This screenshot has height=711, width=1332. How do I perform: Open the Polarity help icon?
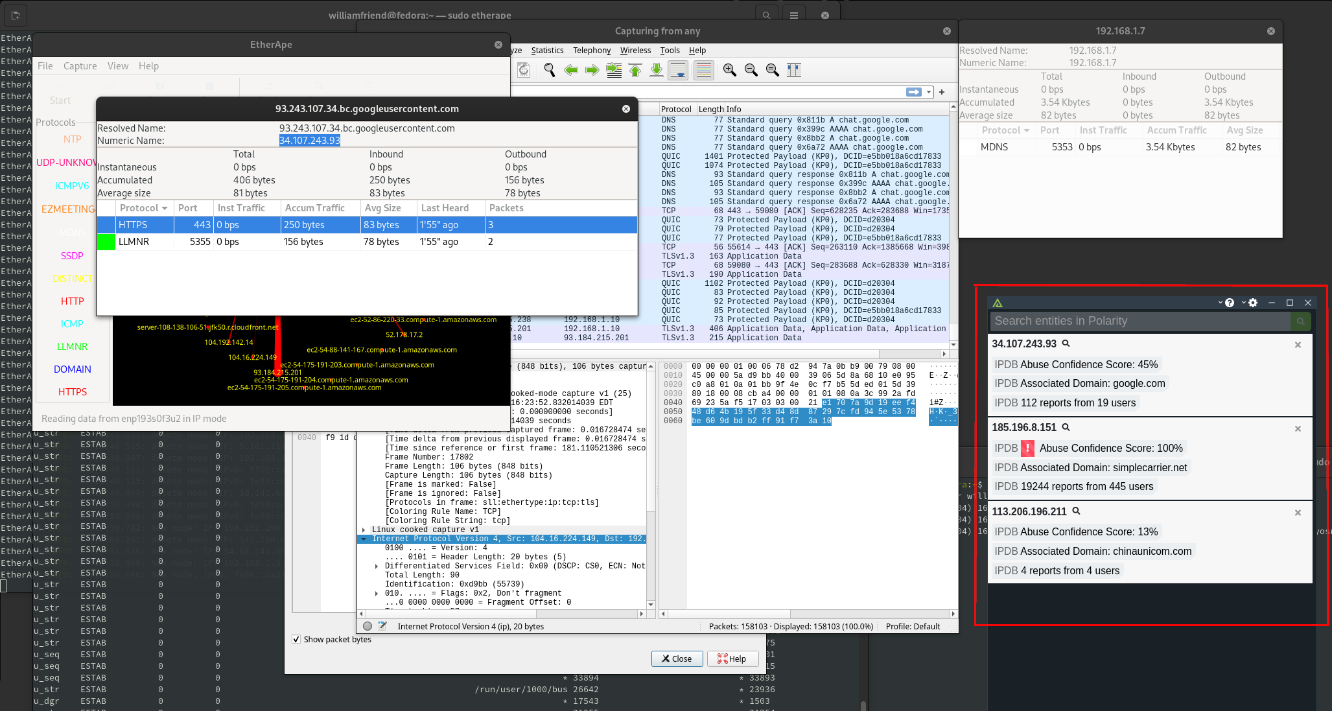[1230, 303]
